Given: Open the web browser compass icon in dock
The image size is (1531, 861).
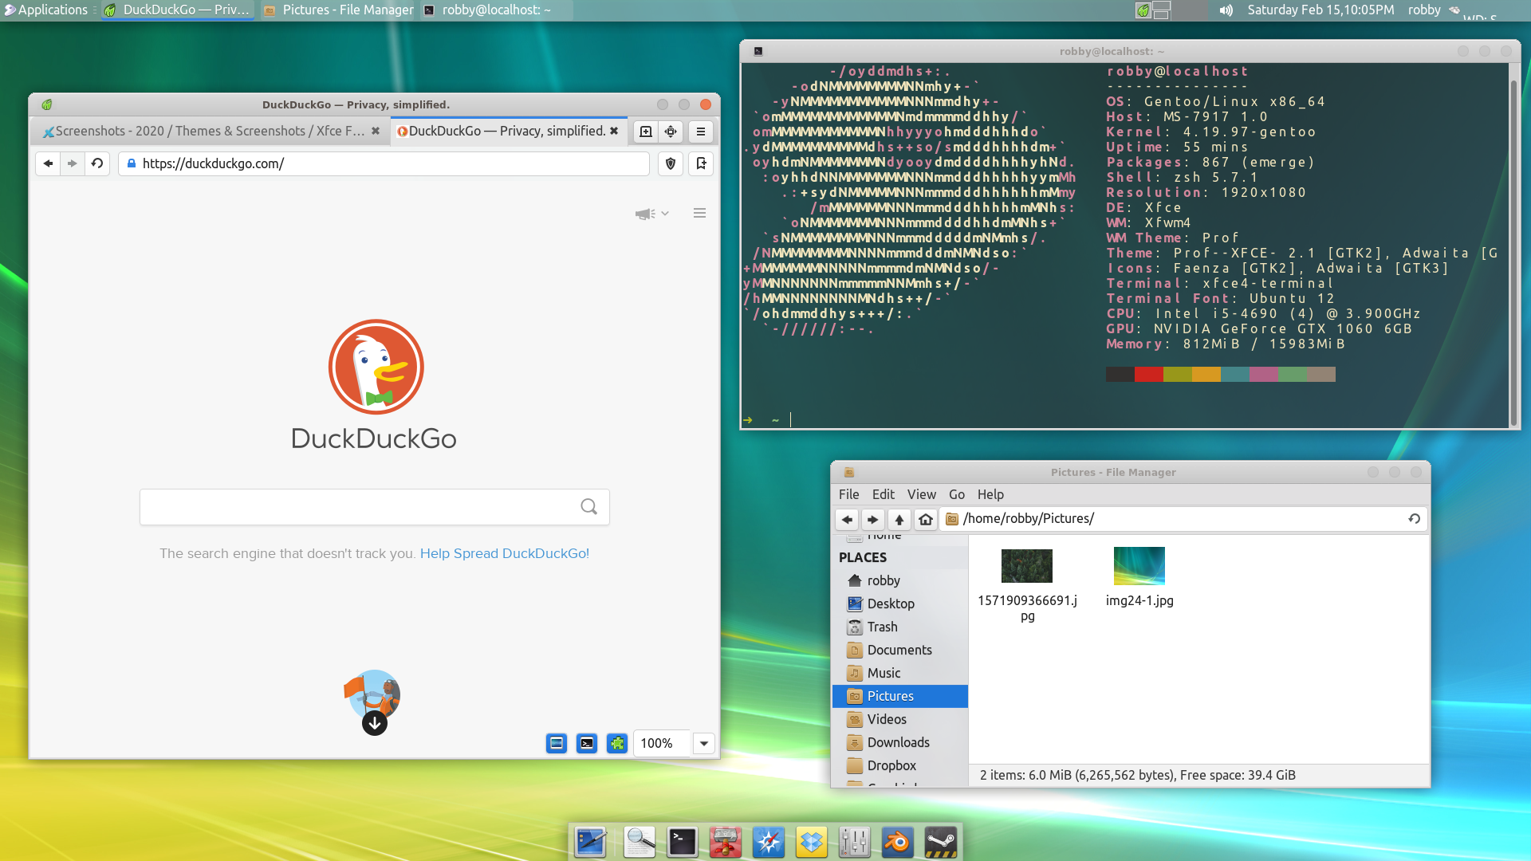Looking at the screenshot, I should click(x=769, y=842).
